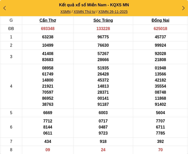The height and width of the screenshot is (154, 188).
Task: Open the XSMN breadcrumb link
Action: click(x=65, y=12)
